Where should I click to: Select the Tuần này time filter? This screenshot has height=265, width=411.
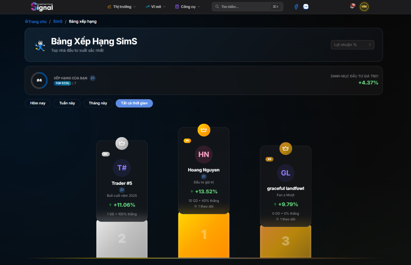[x=67, y=103]
